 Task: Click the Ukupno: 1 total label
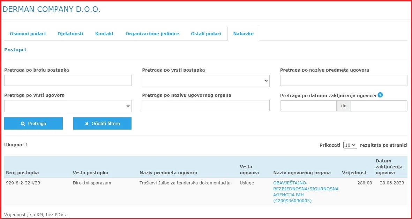pos(16,145)
